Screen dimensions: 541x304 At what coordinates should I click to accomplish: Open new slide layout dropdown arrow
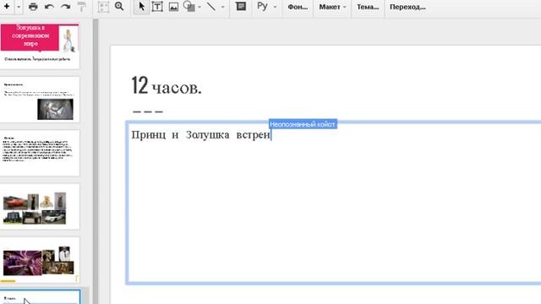(x=19, y=7)
